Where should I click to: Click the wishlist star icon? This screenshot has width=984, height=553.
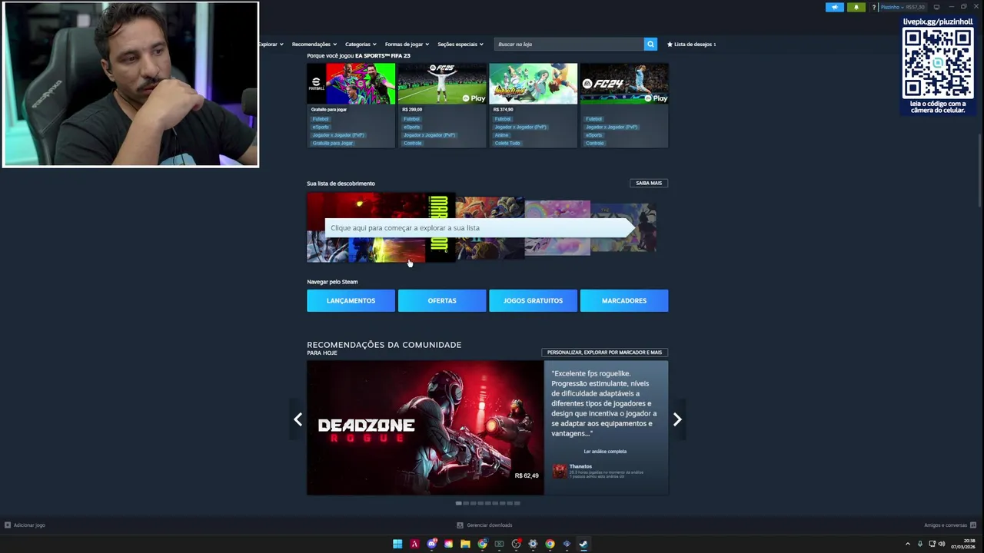coord(670,44)
